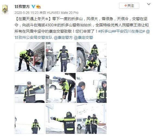View photo of two officers near white van
This screenshot has height=136, width=155.
(x=92, y=119)
